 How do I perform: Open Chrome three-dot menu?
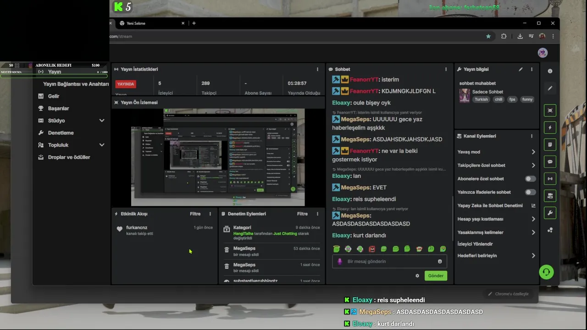[x=553, y=36]
